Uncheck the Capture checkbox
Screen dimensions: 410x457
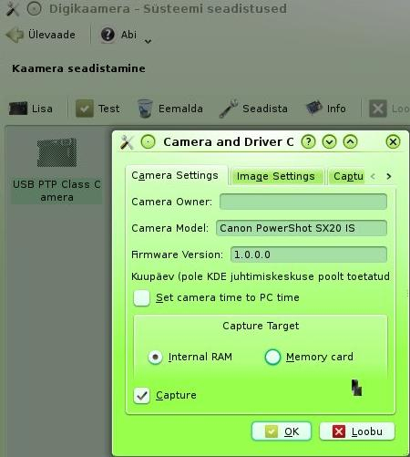tap(141, 396)
